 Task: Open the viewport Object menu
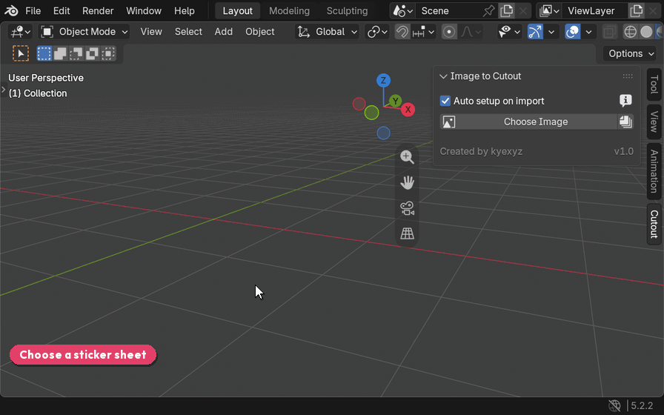coord(259,32)
